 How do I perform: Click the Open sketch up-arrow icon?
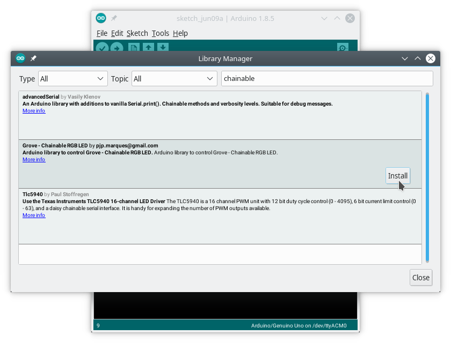148,47
